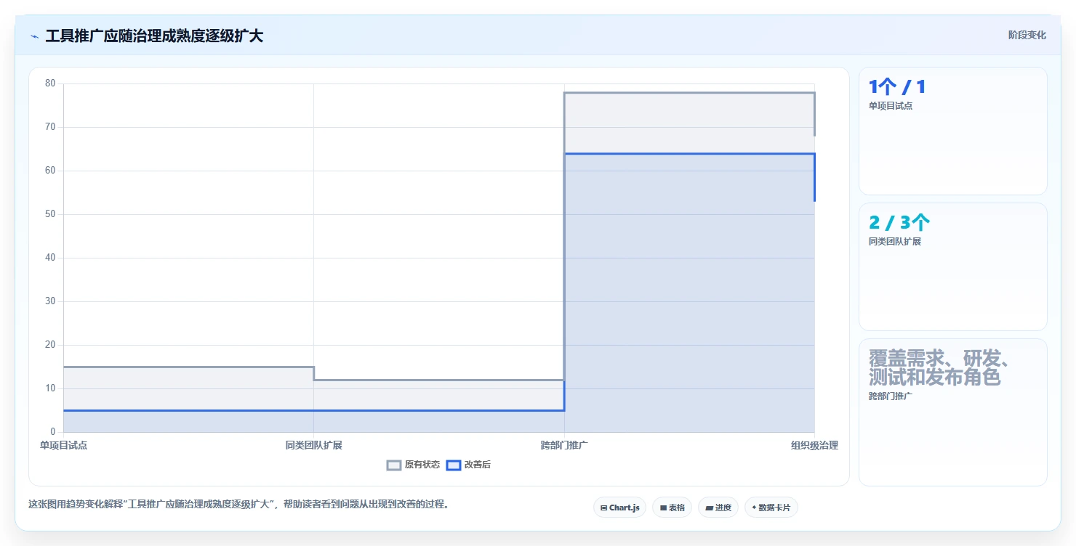Click the 跨部门推广 x-axis label
The image size is (1076, 546).
tap(564, 445)
